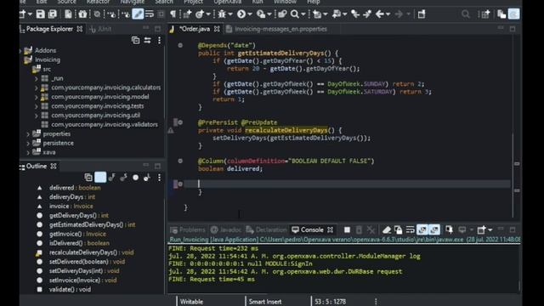Toggle Link with Editor in Package Explorer
The image size is (544, 306).
point(147,41)
